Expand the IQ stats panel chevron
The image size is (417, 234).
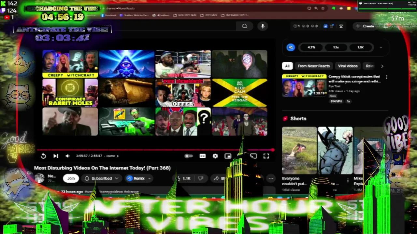coord(381,47)
